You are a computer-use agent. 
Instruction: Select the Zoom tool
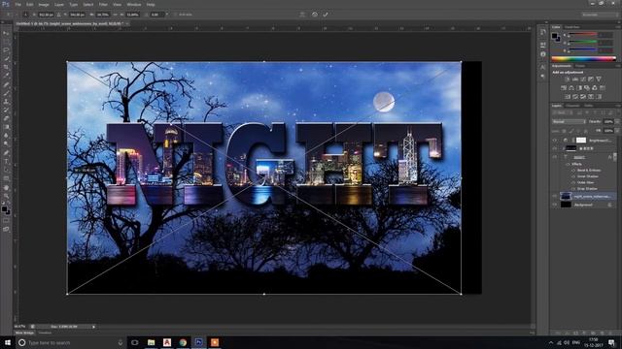[6, 196]
